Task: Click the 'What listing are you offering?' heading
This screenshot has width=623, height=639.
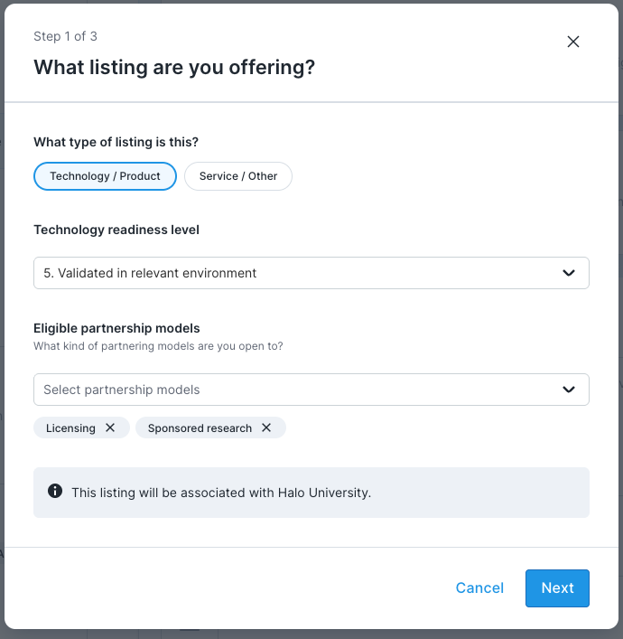Action: [x=174, y=67]
